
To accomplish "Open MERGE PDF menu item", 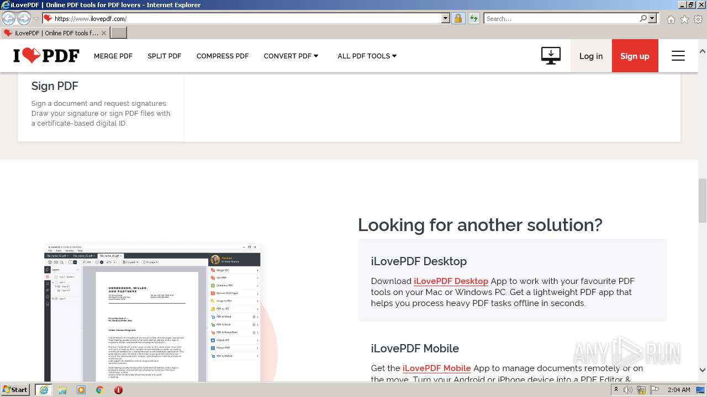I will point(113,56).
